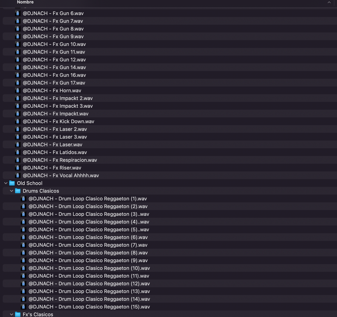Select Drum Loop Clasico Reggaeton (3)..wav
This screenshot has width=337, height=317.
click(x=89, y=214)
